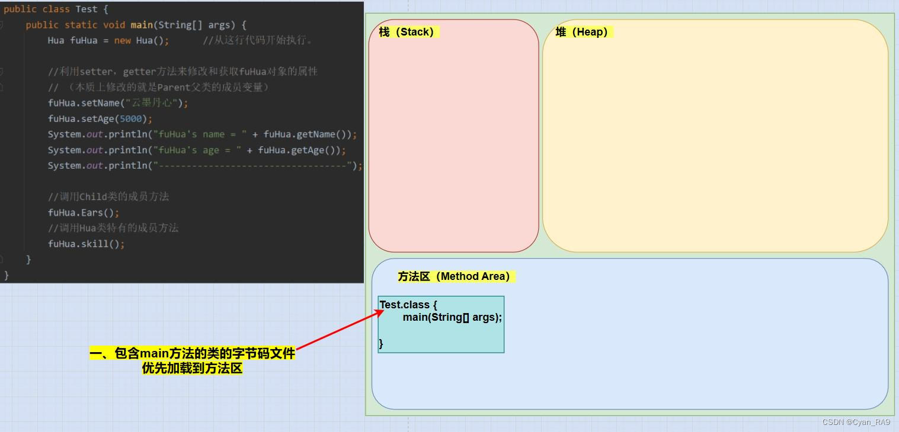Click the comment "//调用Hua类特有的成员方法"

pos(113,228)
